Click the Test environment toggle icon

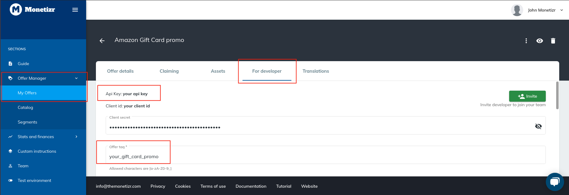pyautogui.click(x=10, y=180)
